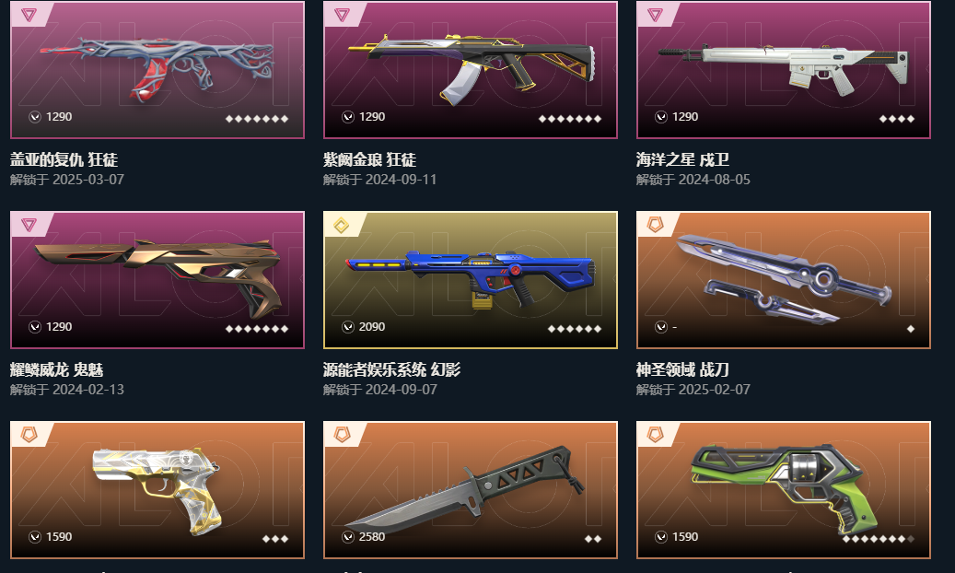Click the VP currency icon beside 2580
Screen dimensions: 955x573
[x=348, y=537]
